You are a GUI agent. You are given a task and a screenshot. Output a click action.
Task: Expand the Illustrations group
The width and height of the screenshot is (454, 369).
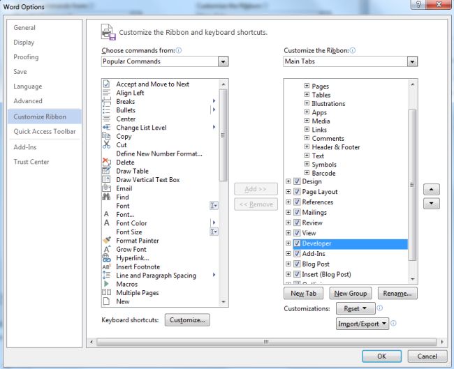point(307,103)
